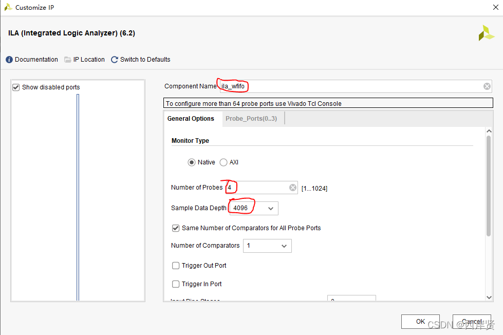This screenshot has width=503, height=335.
Task: Open the IP Location link
Action: (x=89, y=60)
